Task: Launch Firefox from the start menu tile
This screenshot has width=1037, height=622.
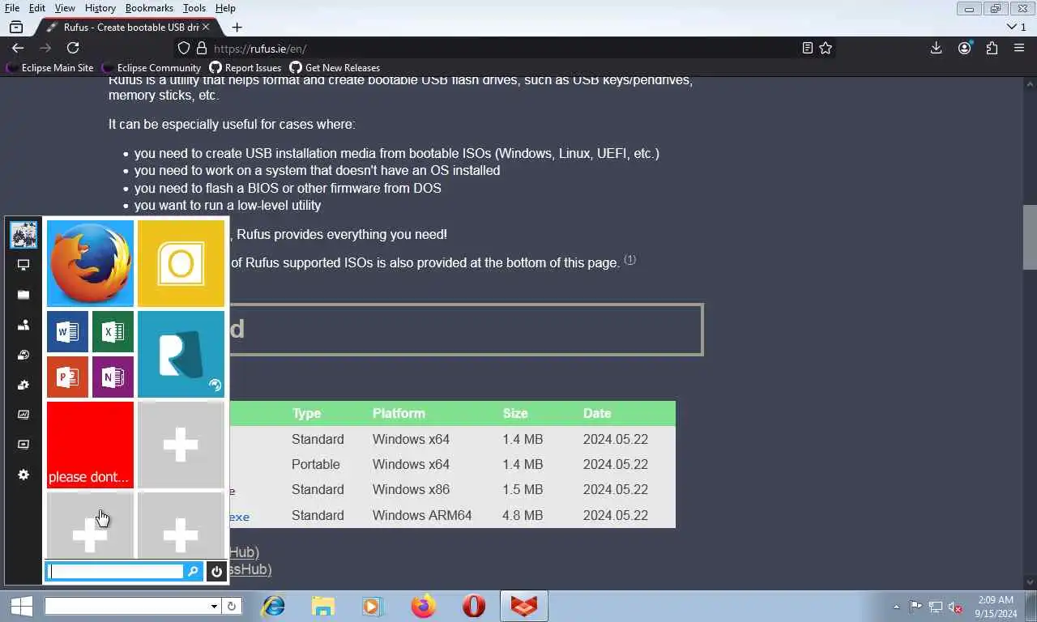Action: click(x=90, y=263)
